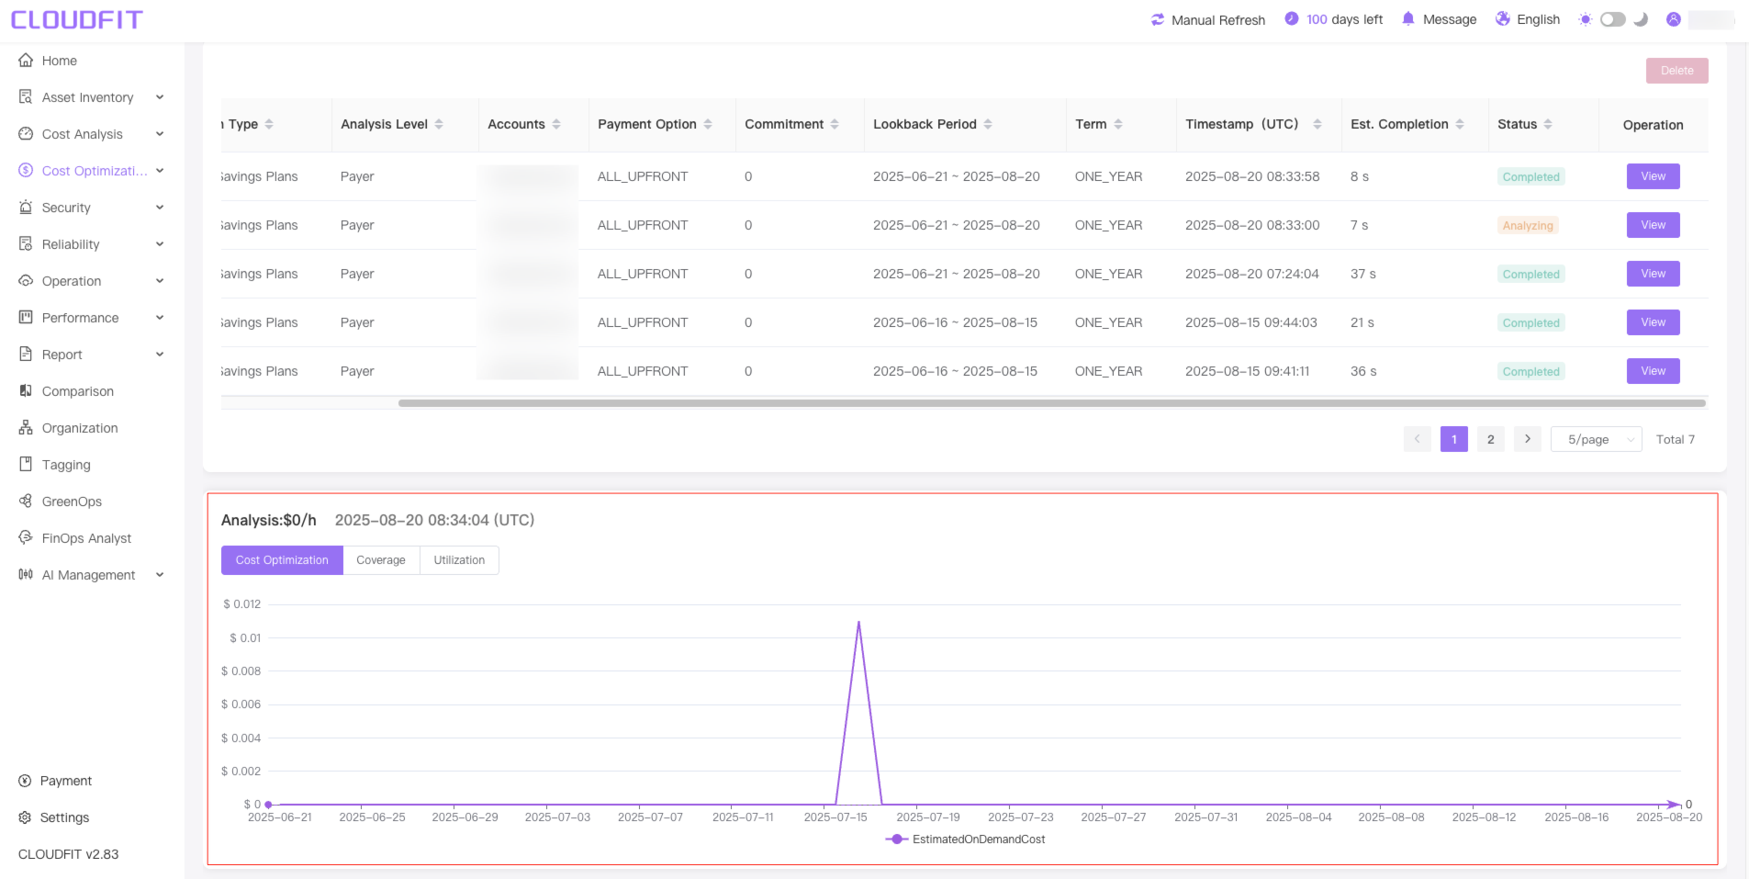1749x879 pixels.
Task: Expand the Asset Inventory menu
Action: pyautogui.click(x=160, y=97)
